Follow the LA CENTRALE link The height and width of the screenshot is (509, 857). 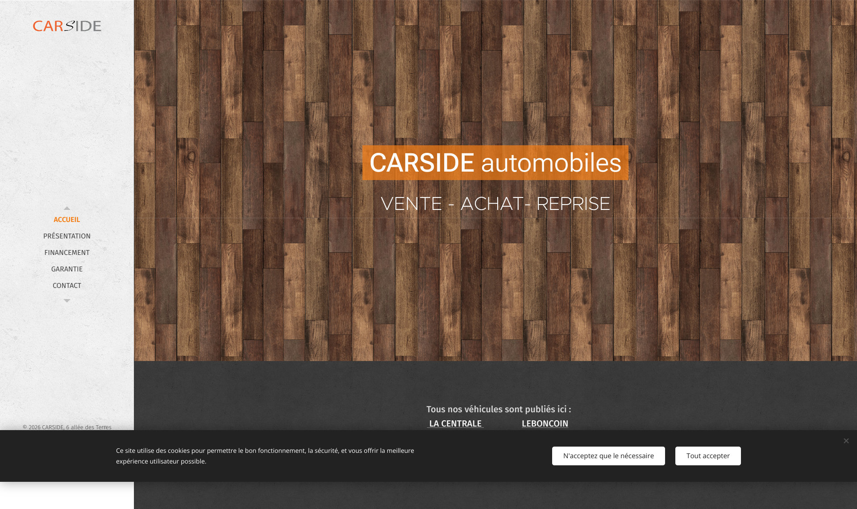tap(455, 424)
